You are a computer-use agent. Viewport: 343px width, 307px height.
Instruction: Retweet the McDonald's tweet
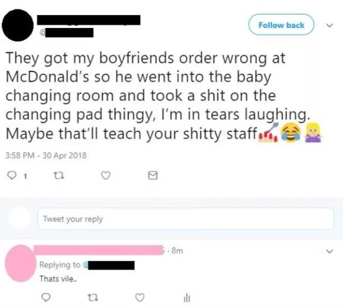click(59, 175)
